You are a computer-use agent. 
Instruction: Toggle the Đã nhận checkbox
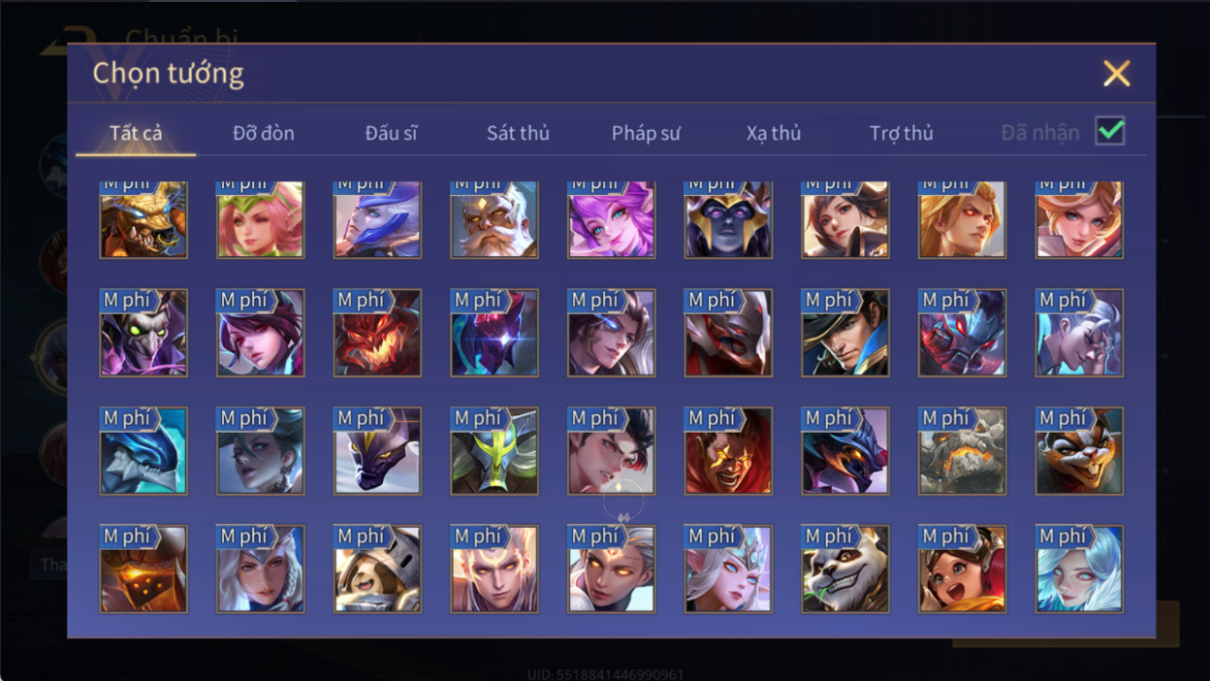(x=1110, y=131)
